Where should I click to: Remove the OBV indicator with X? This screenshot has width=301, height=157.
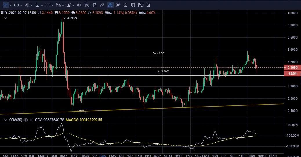(x=31, y=120)
